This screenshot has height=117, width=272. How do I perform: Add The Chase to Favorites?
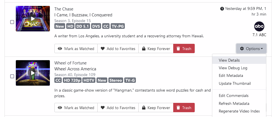[118, 49]
